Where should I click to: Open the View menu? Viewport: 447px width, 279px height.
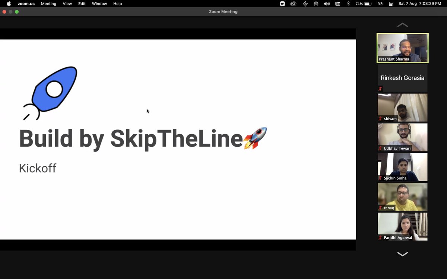click(x=67, y=4)
